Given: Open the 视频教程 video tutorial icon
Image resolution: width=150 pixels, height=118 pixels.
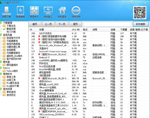Looking at the screenshot, I should tap(20, 12).
